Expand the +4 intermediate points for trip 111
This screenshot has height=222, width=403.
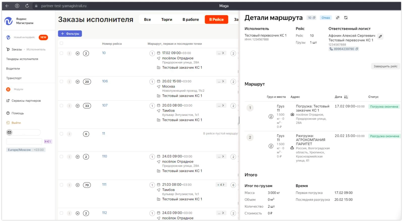click(x=221, y=185)
